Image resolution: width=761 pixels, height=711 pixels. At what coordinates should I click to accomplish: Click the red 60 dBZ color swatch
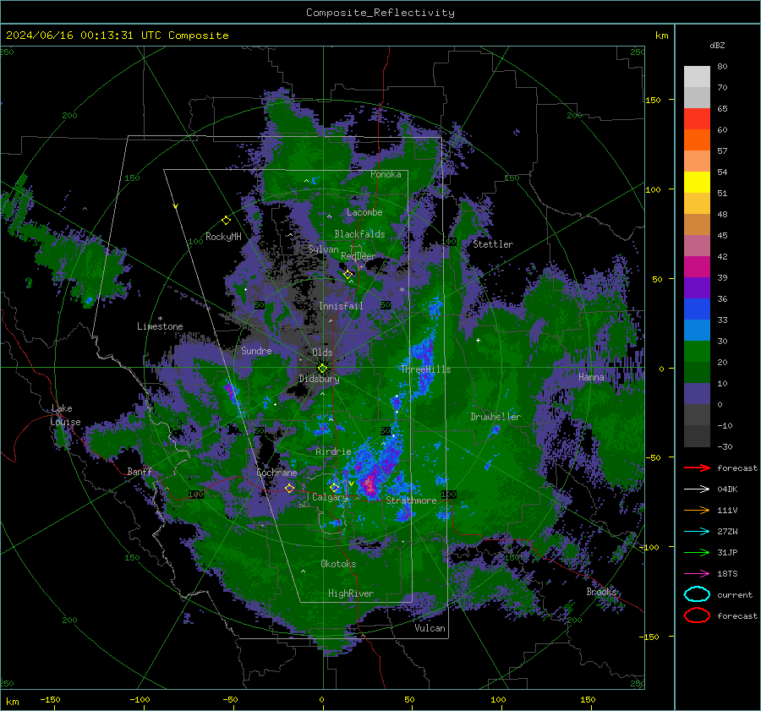[x=697, y=119]
